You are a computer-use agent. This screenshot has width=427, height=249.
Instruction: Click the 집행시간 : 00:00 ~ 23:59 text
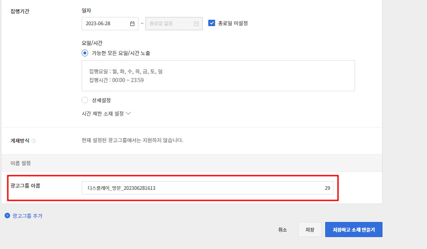point(116,80)
